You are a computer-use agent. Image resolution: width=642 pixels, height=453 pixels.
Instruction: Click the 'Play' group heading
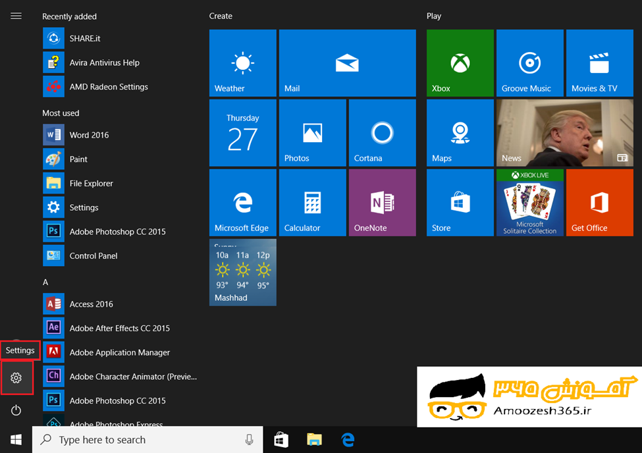pyautogui.click(x=434, y=16)
